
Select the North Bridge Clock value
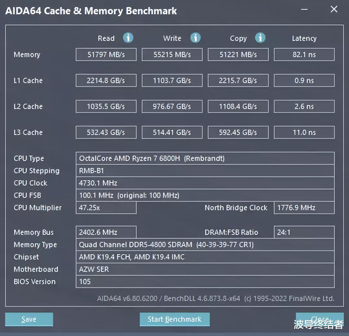click(304, 208)
